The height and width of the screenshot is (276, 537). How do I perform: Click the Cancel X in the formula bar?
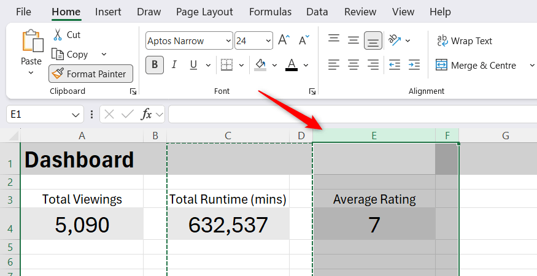pyautogui.click(x=109, y=114)
